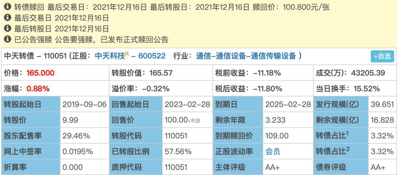Click the 主体评级 header cell
399x175 pixels.
(x=238, y=167)
